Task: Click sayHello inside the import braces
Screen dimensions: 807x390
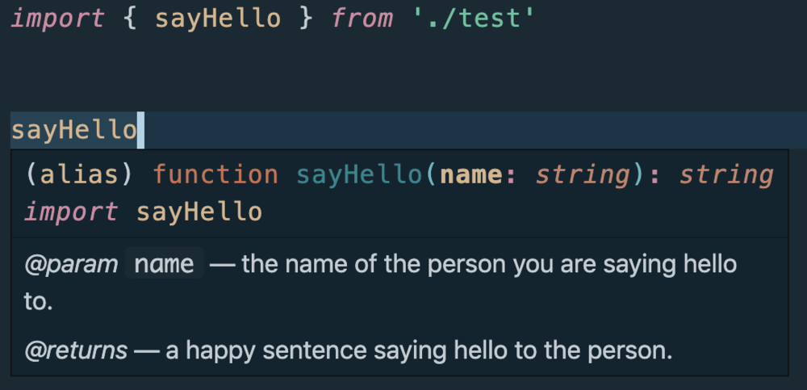Action: pos(217,19)
